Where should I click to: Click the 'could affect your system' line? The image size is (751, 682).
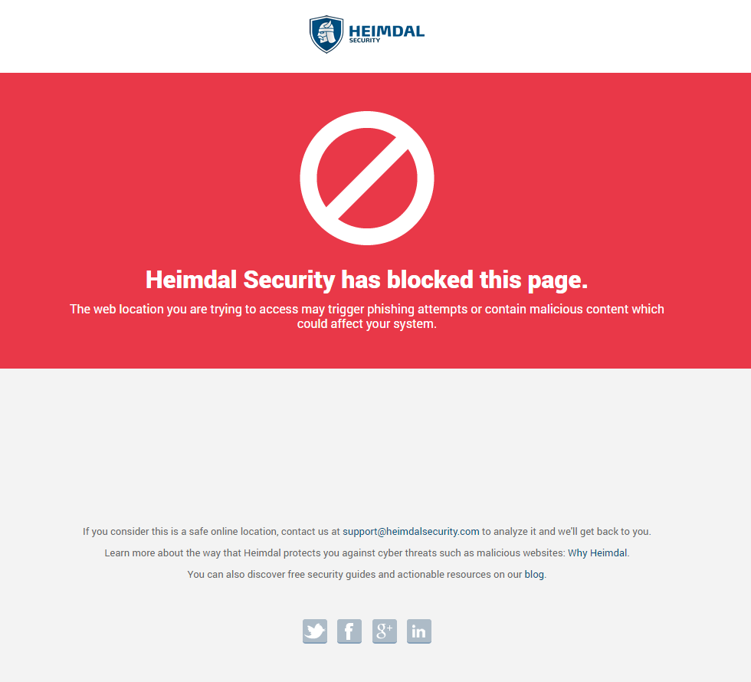pyautogui.click(x=367, y=323)
